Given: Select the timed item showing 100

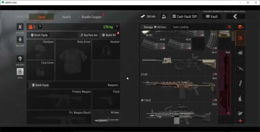Looking at the screenshot, I should (x=224, y=34).
